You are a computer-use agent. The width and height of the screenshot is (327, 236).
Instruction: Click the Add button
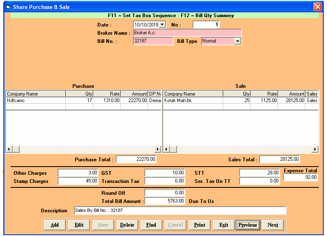point(54,225)
